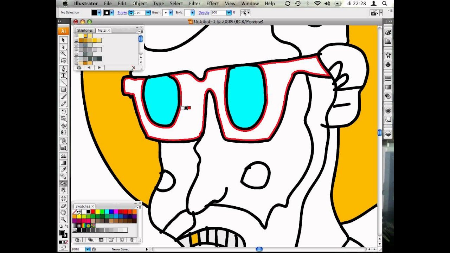Open the Window menu
The width and height of the screenshot is (450, 253).
pyautogui.click(x=250, y=4)
